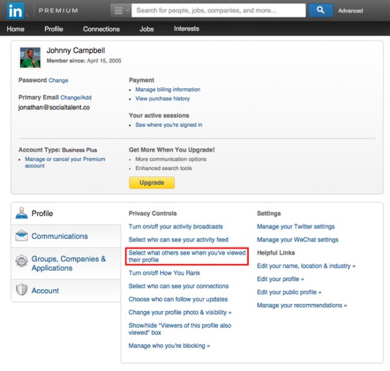This screenshot has width=390, height=371.
Task: Switch to the Account settings tab
Action: pyautogui.click(x=45, y=290)
